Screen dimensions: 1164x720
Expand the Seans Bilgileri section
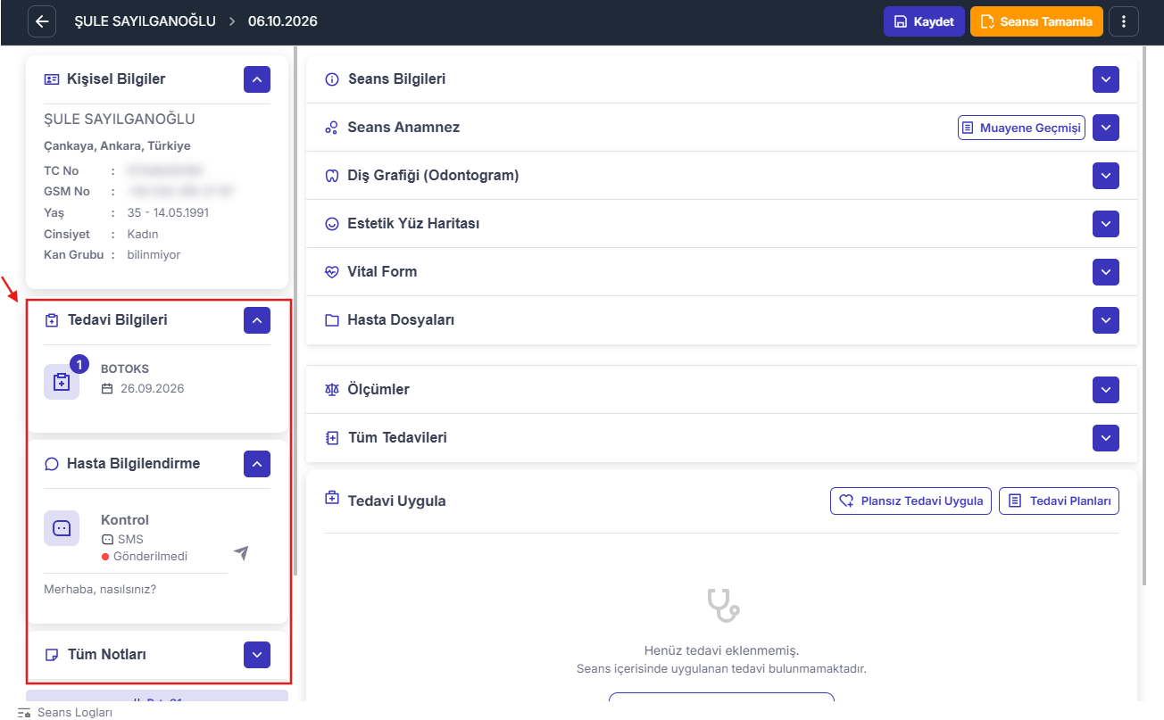pyautogui.click(x=1106, y=79)
